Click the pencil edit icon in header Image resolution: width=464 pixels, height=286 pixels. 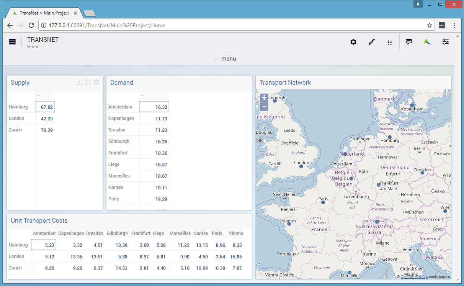372,42
